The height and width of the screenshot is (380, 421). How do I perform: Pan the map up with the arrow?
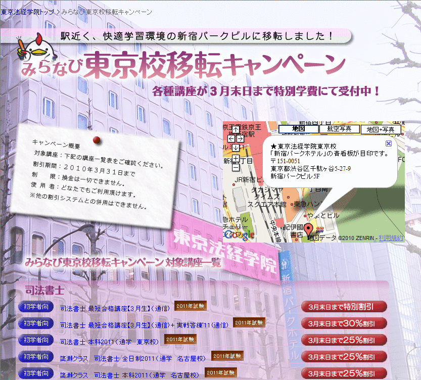click(236, 130)
